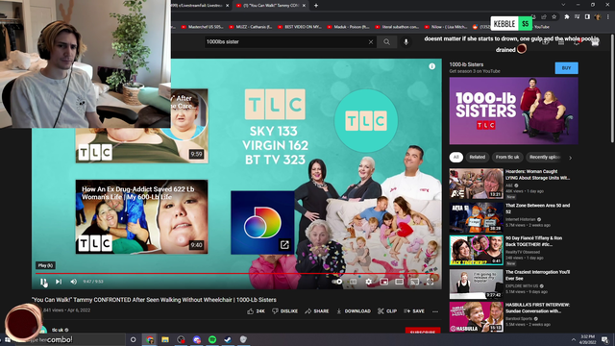This screenshot has width=615, height=346.
Task: Buy 1000-lb Sisters season 3
Action: [566, 68]
